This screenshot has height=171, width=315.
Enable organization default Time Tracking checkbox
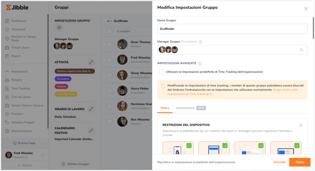click(161, 72)
